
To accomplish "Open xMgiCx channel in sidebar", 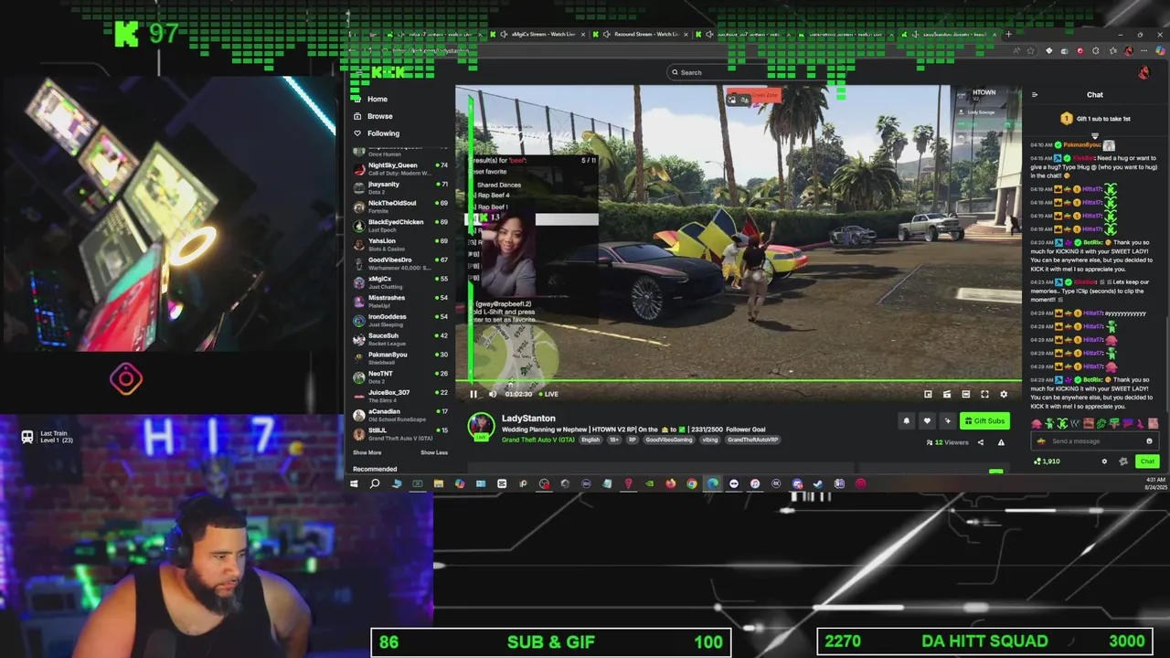I will click(400, 282).
